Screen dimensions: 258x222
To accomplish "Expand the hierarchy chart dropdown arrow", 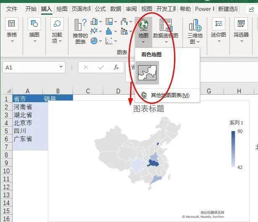I will coord(116,21).
